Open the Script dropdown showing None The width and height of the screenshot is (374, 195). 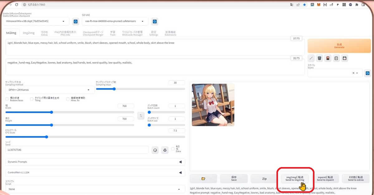tap(93, 189)
